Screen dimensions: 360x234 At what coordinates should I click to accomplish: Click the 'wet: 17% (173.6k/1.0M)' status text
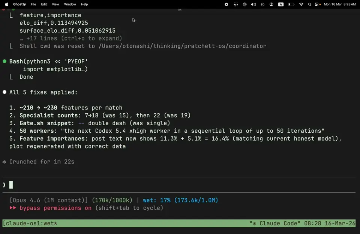(180, 200)
